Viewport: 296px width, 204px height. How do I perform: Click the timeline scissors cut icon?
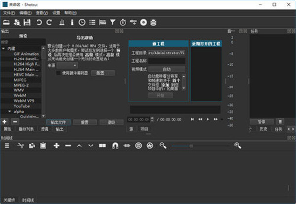click(x=20, y=146)
